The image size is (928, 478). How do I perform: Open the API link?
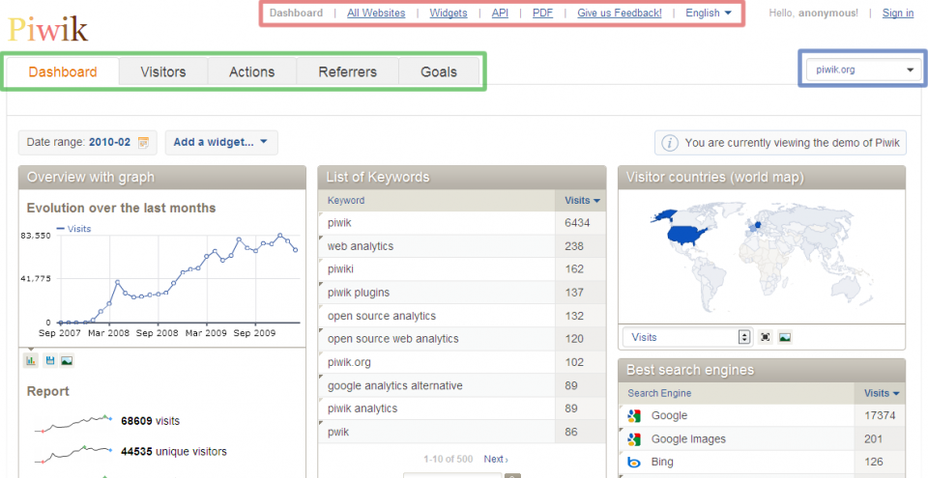(500, 13)
